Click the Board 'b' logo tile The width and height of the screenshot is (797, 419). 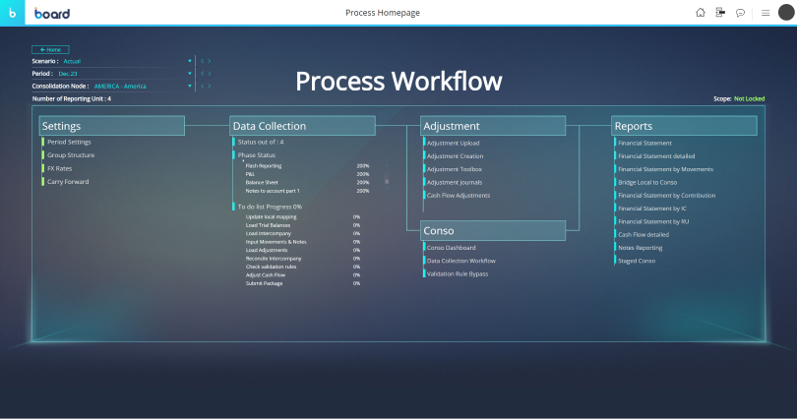[x=12, y=13]
